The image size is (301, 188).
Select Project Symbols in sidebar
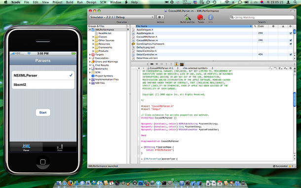(x=104, y=76)
